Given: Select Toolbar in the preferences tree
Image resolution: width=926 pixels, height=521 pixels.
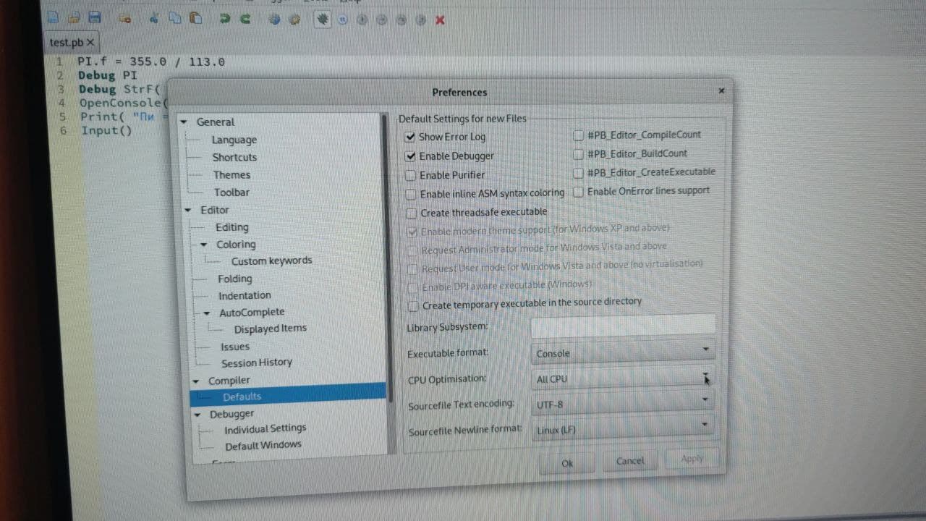Looking at the screenshot, I should click(231, 192).
